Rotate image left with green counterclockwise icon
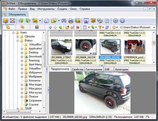Image resolution: width=158 pixels, height=121 pixels. [x=21, y=21]
